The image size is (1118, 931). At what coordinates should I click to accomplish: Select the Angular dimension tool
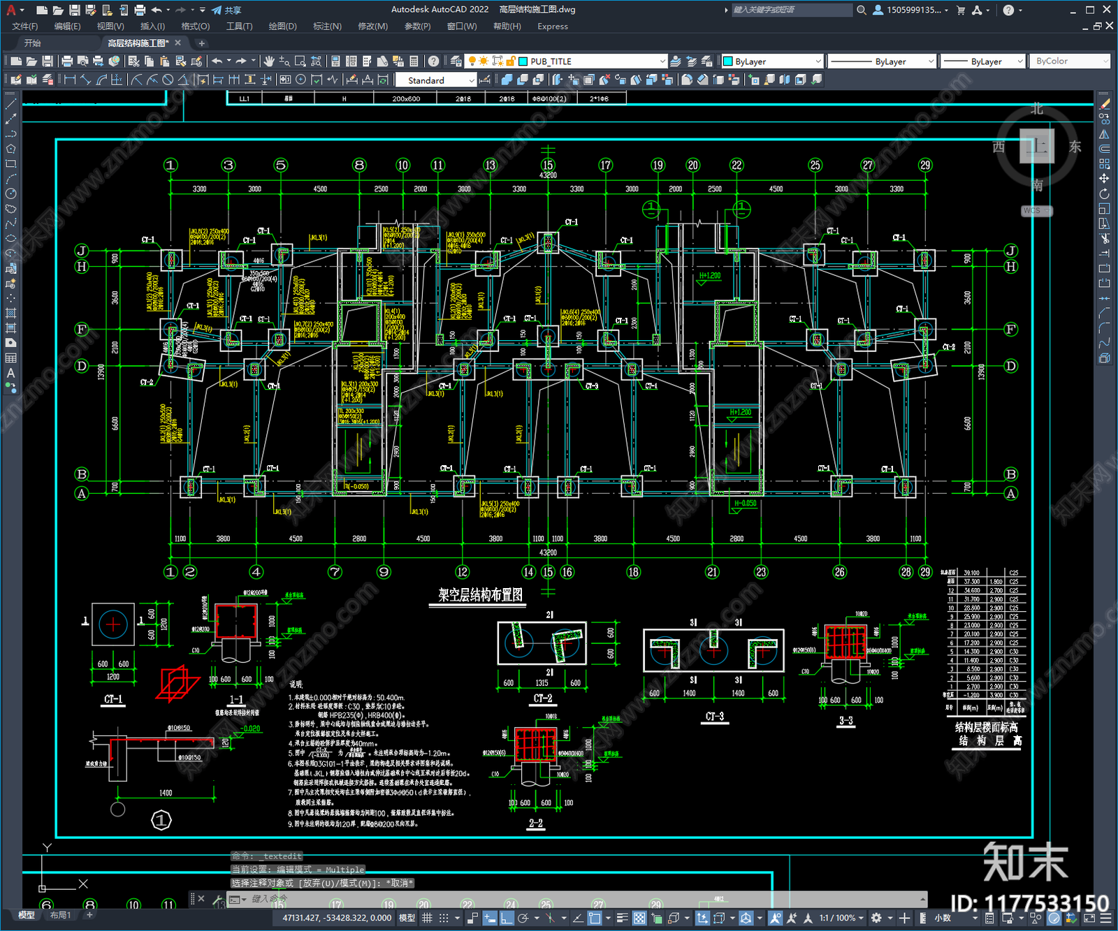183,80
